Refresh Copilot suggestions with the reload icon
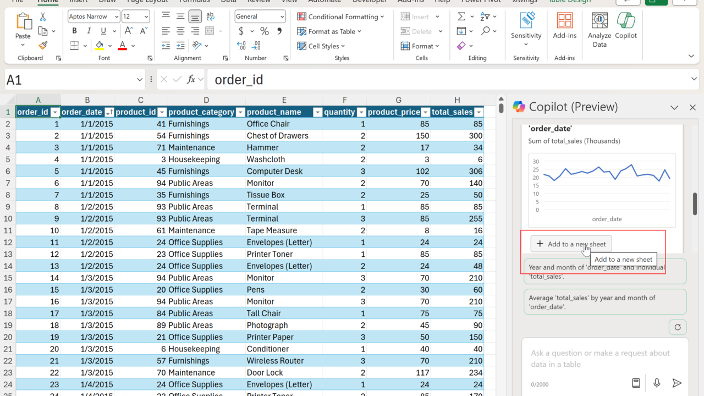The height and width of the screenshot is (396, 704). 678,327
